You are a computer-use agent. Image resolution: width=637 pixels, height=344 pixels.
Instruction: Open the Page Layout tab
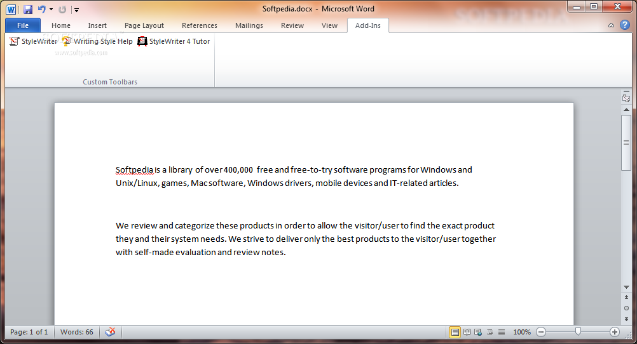click(144, 25)
